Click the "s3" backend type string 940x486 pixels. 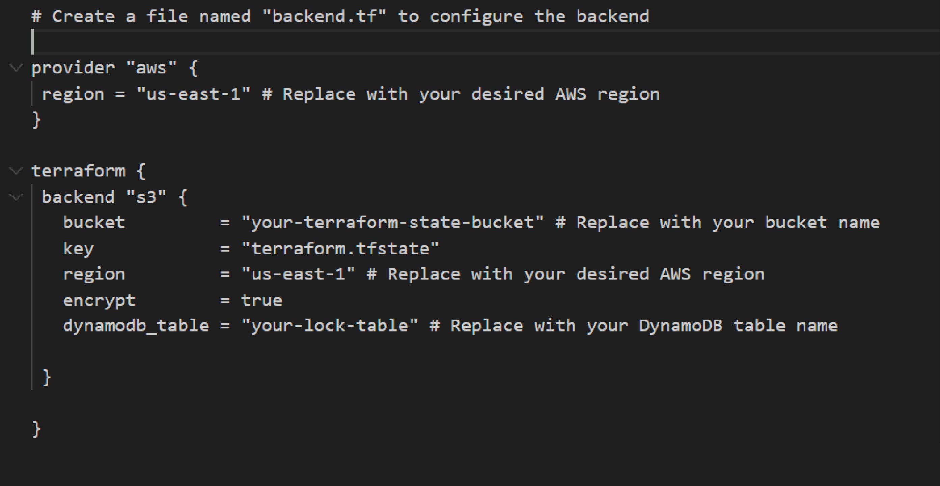[x=146, y=197]
